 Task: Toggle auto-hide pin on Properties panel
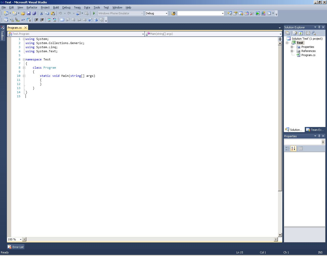pyautogui.click(x=319, y=136)
